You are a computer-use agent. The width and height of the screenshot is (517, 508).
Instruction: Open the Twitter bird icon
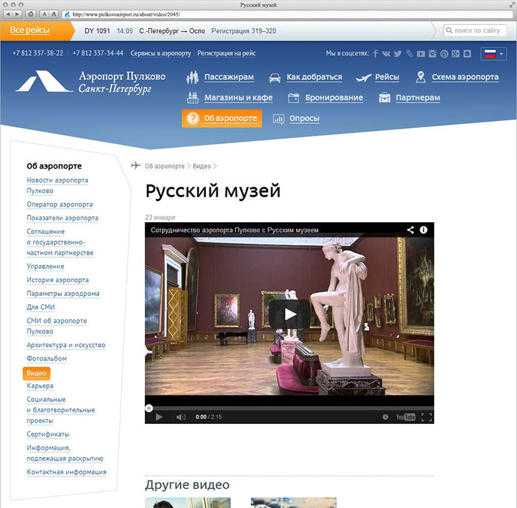(x=398, y=54)
